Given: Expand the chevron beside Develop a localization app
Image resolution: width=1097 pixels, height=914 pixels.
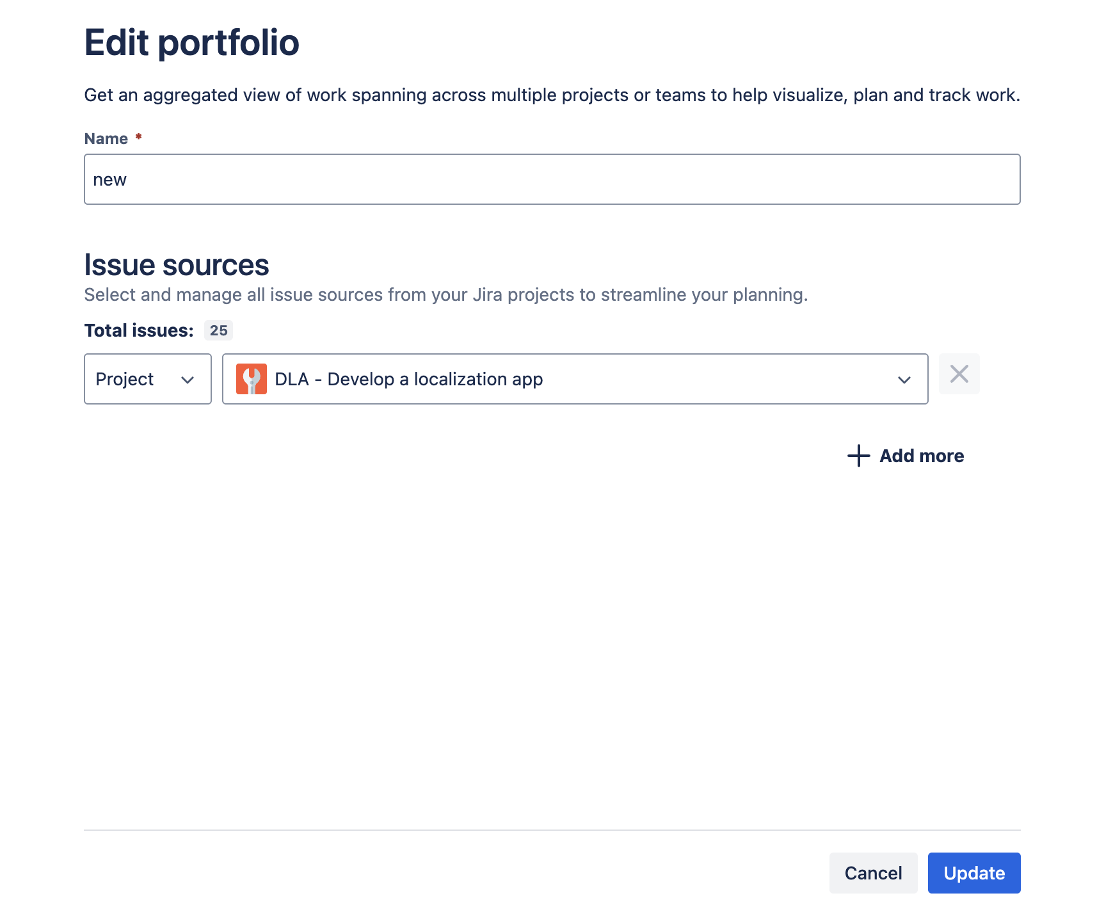Looking at the screenshot, I should point(904,380).
